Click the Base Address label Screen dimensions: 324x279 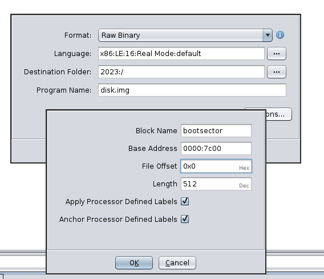[x=153, y=149]
